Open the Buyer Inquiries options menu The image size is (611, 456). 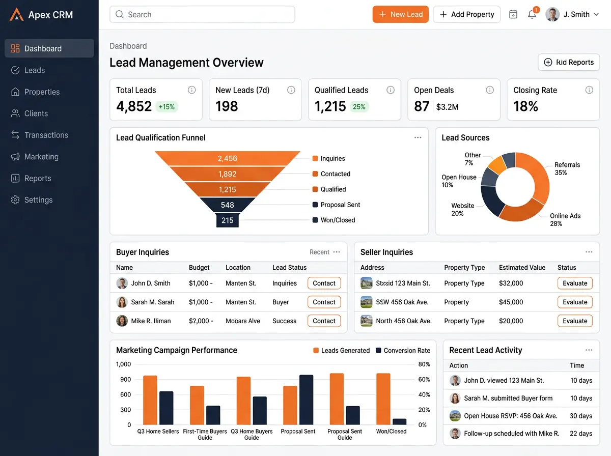(337, 252)
